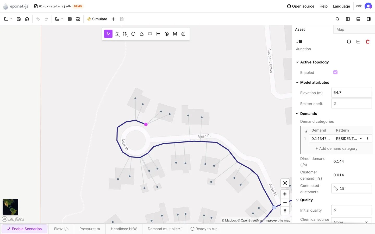Click the Initial quality input

351,210
